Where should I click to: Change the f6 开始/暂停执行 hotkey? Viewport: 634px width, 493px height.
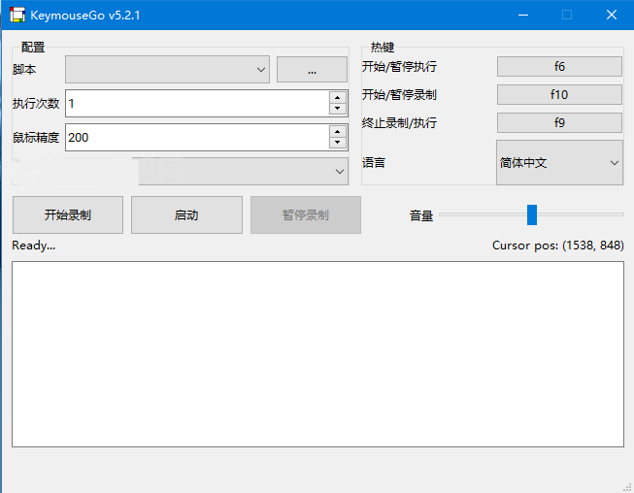coord(559,67)
